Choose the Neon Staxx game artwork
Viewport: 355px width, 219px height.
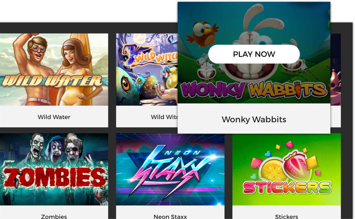(170, 169)
